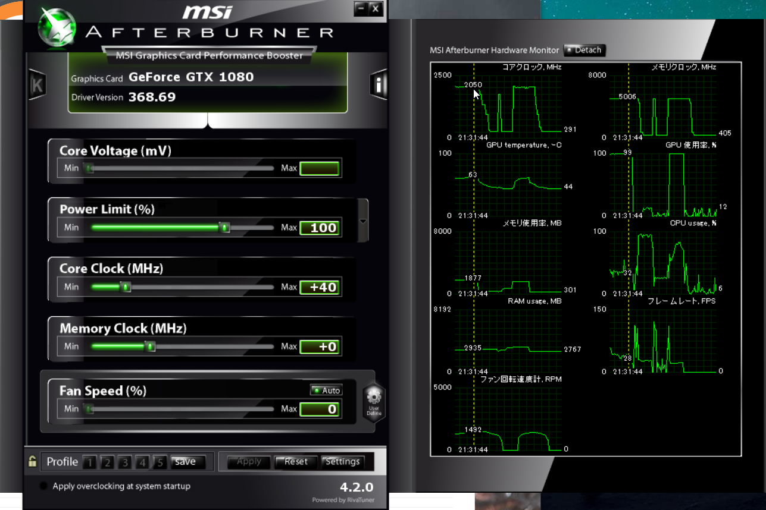Image resolution: width=766 pixels, height=510 pixels.
Task: Open the Settings dialog
Action: coord(342,462)
